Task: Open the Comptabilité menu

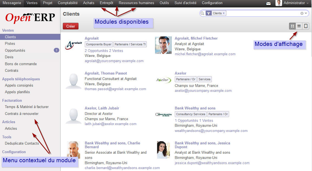Action: [68, 3]
